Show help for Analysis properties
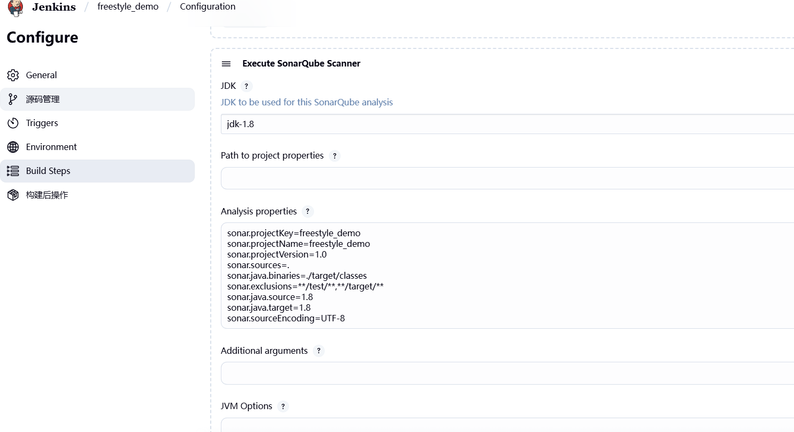 (x=308, y=212)
